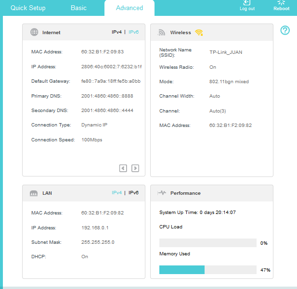Go to previous Internet info page arrow
The image size is (297, 289).
[x=123, y=168]
